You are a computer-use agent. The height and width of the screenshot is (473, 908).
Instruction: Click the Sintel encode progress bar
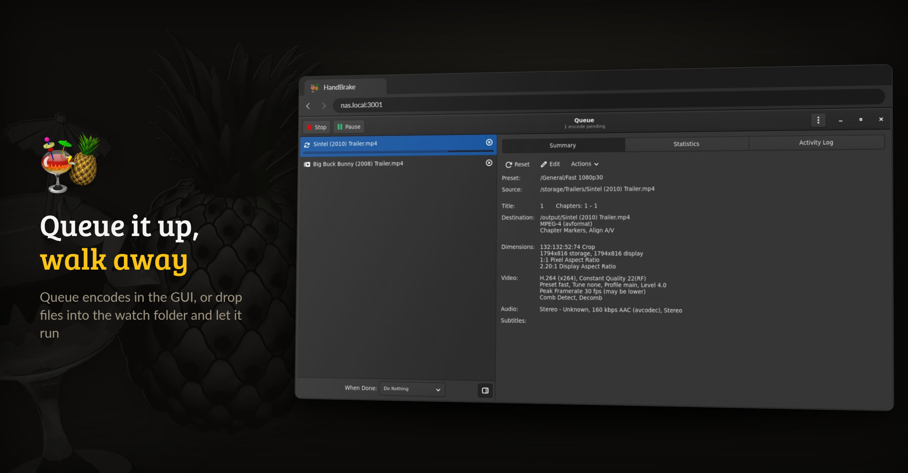pos(398,152)
